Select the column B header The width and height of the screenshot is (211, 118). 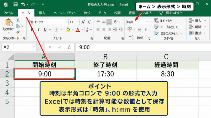[105, 57]
